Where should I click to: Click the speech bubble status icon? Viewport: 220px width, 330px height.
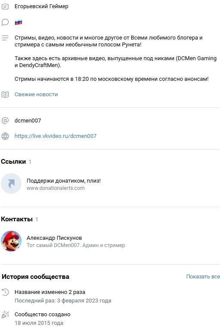(x=5, y=22)
